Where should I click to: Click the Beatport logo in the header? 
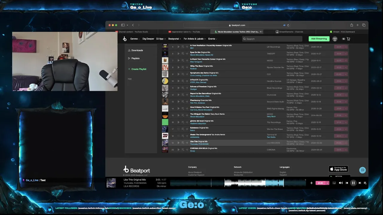pyautogui.click(x=125, y=39)
